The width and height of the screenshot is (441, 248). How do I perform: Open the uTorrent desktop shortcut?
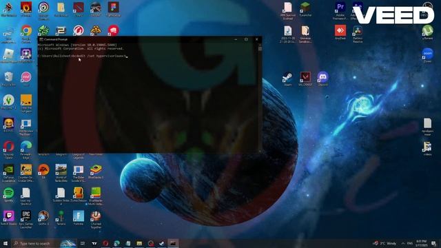[x=427, y=32]
